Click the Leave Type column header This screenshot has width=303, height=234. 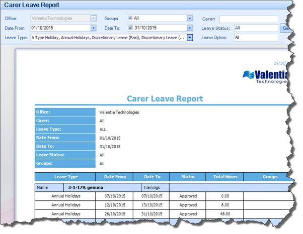(65, 177)
